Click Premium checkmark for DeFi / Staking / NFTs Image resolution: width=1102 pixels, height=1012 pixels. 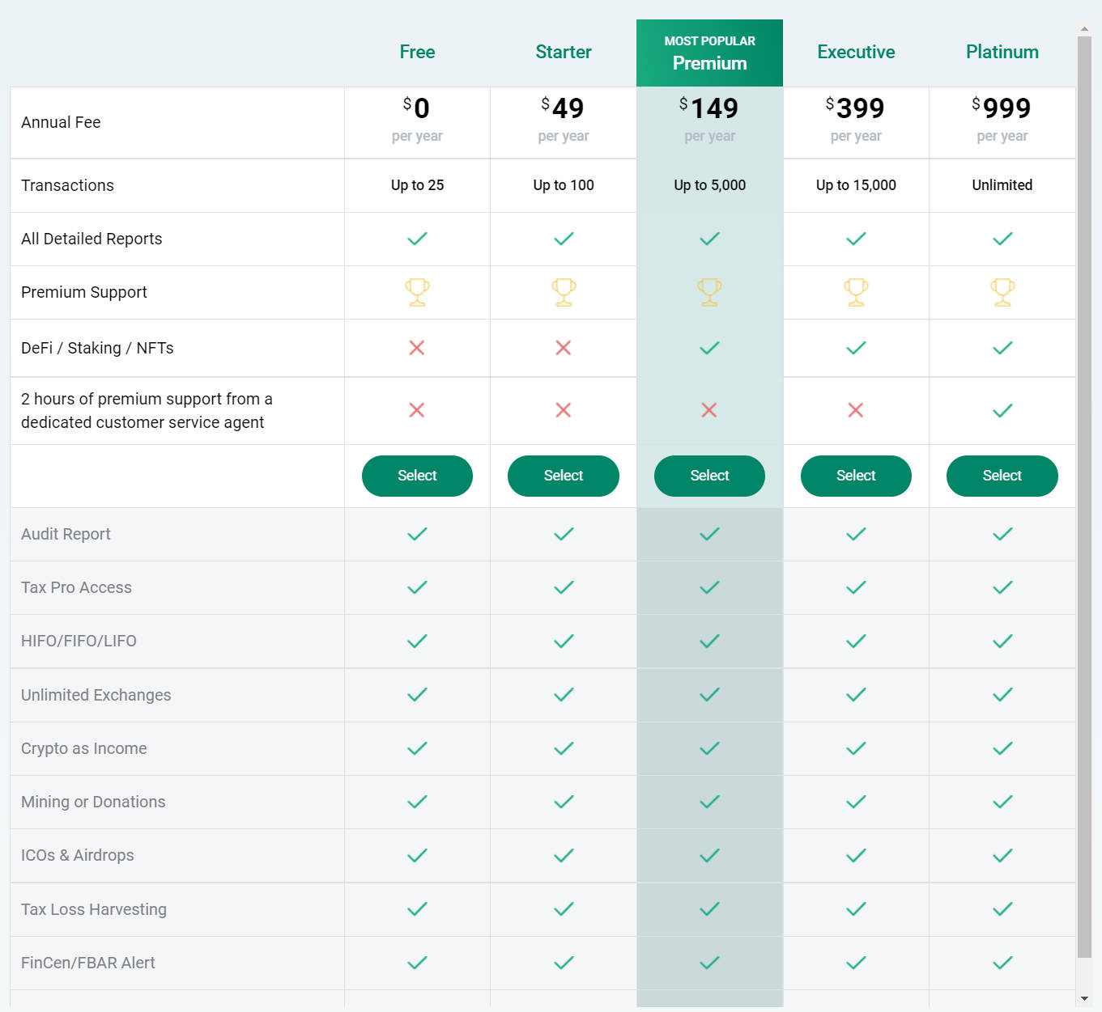[x=709, y=348]
